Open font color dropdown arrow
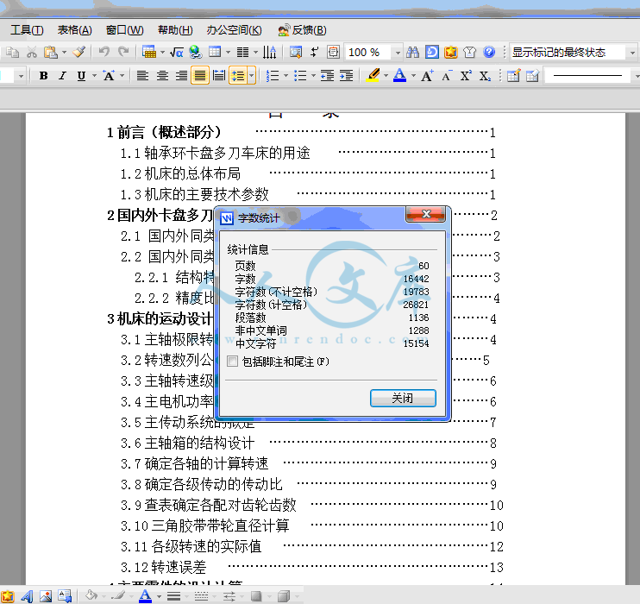640x604 pixels. click(413, 76)
